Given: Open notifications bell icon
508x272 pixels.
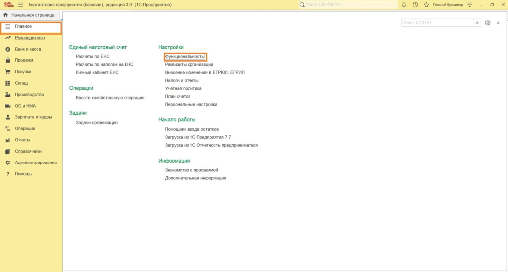Looking at the screenshot, I should click(x=404, y=5).
